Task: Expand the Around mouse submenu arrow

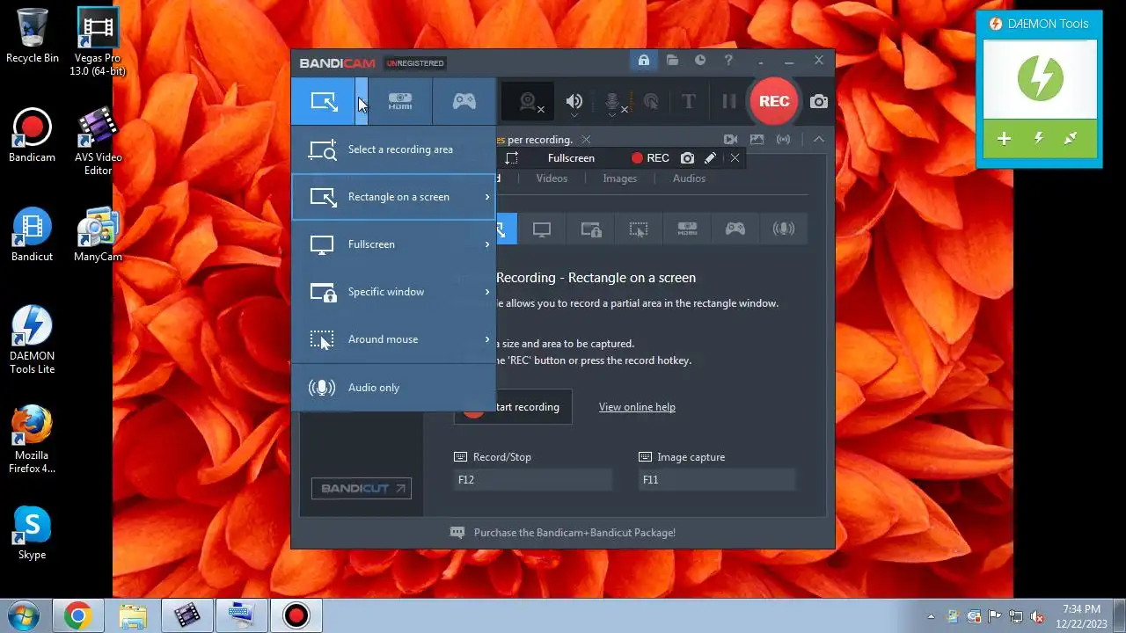Action: pyautogui.click(x=486, y=339)
